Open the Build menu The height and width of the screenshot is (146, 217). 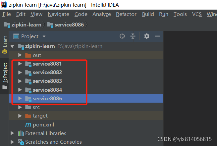pos(148,14)
